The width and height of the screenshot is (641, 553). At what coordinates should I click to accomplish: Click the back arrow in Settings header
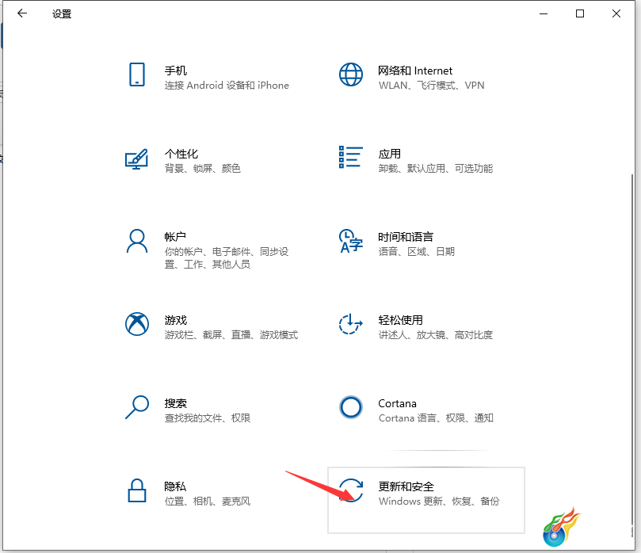22,13
